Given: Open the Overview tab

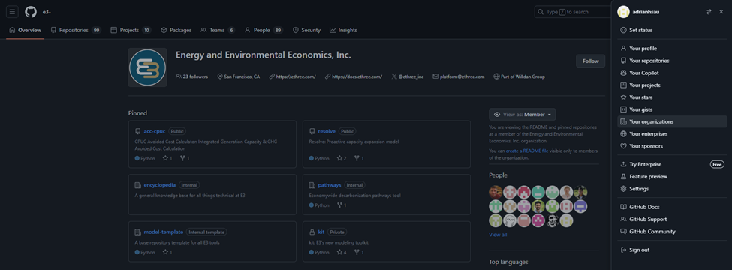Looking at the screenshot, I should pyautogui.click(x=26, y=30).
